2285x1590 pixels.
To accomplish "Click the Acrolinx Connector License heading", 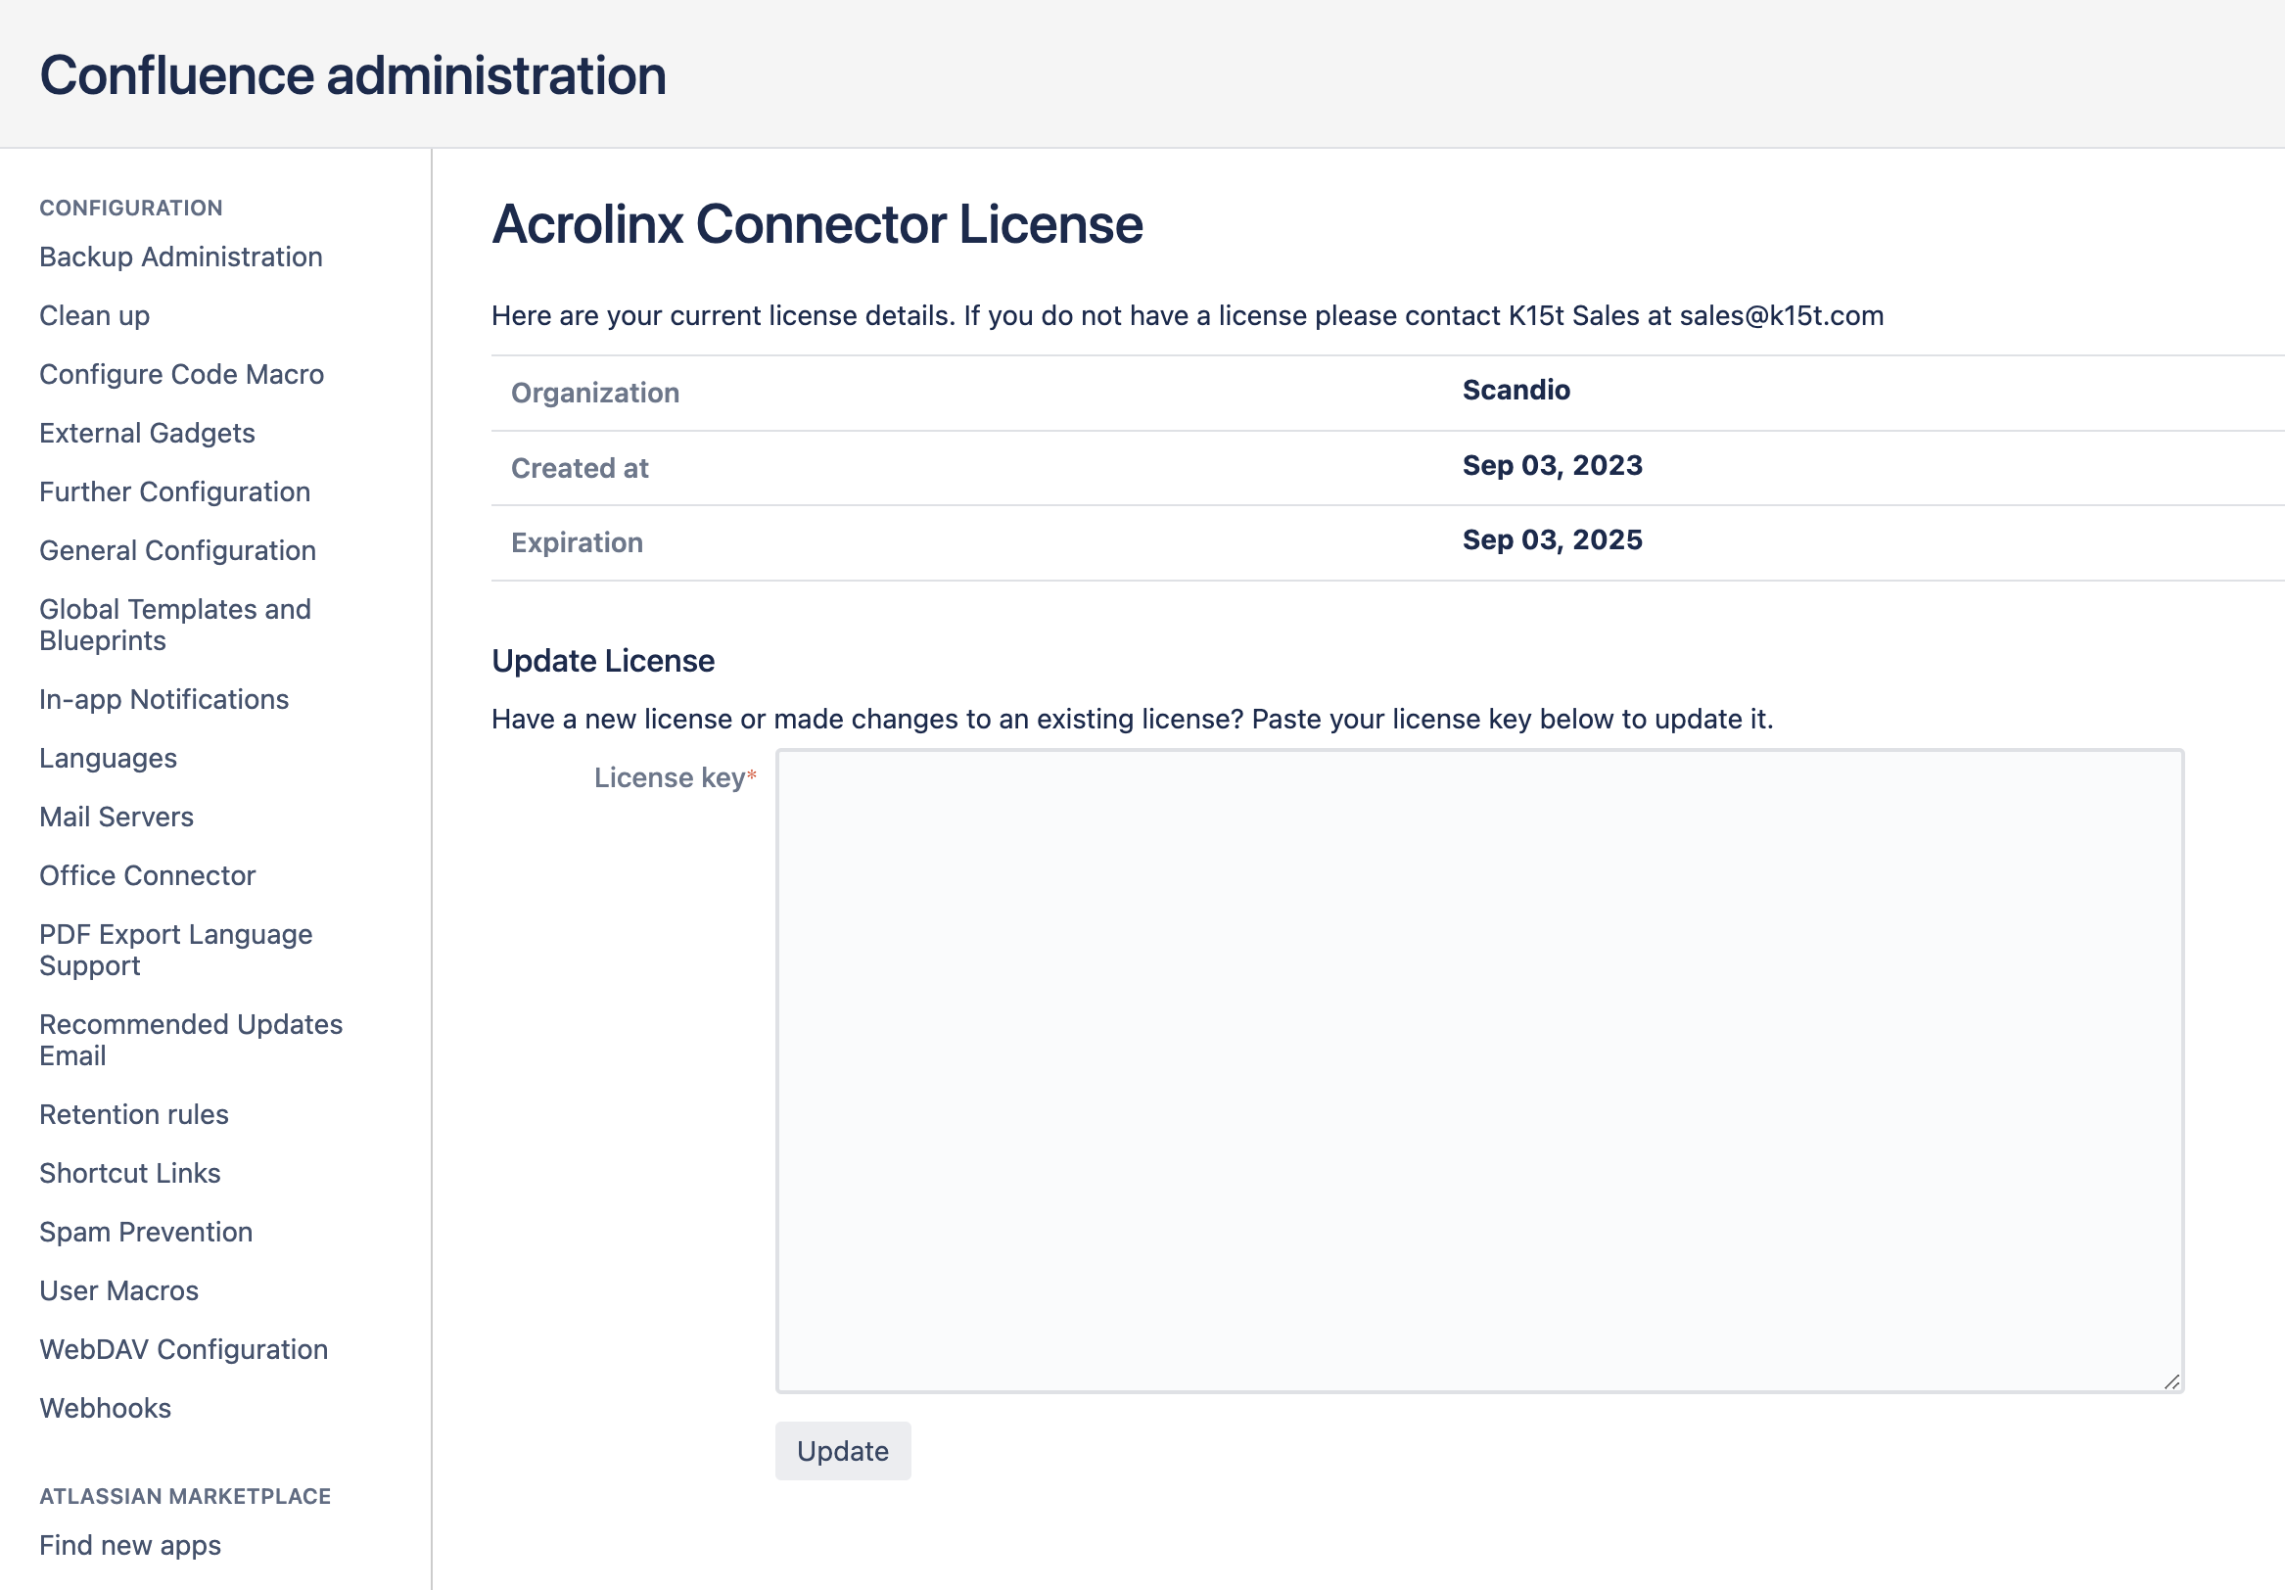I will pyautogui.click(x=817, y=224).
